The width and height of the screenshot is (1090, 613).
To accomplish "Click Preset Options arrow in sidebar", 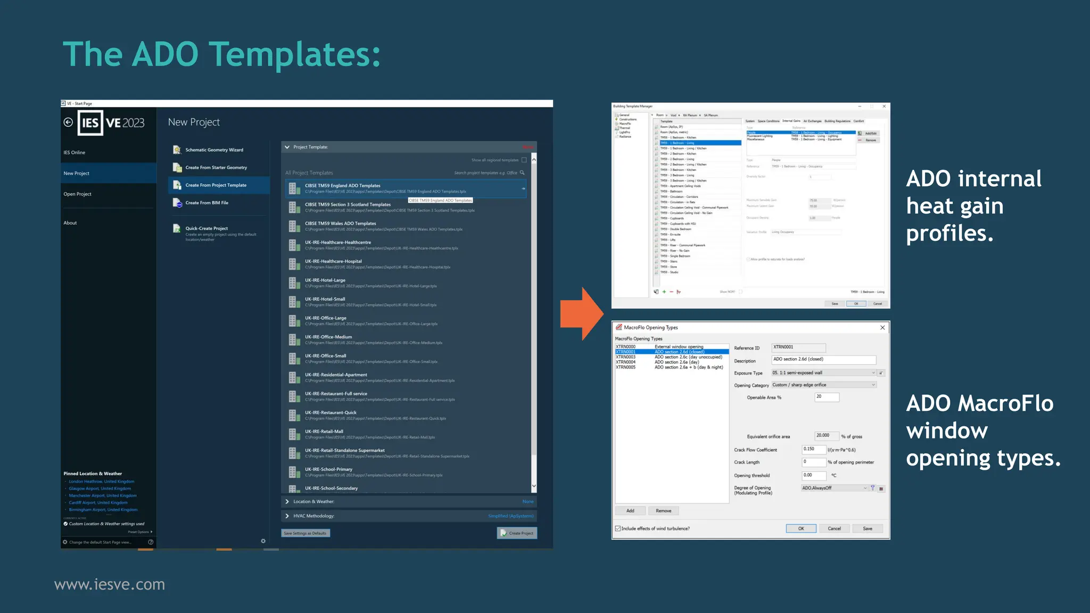I will 152,532.
